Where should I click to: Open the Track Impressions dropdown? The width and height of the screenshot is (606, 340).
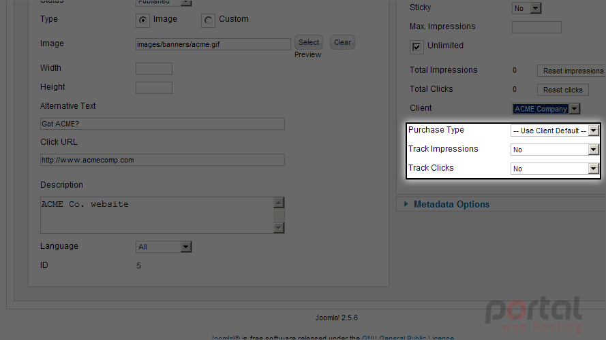tap(555, 150)
